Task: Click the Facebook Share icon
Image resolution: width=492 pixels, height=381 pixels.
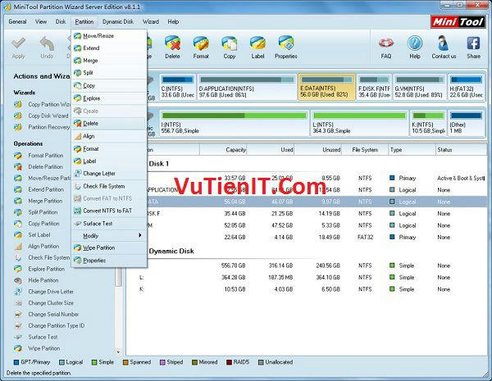Action: pyautogui.click(x=473, y=43)
